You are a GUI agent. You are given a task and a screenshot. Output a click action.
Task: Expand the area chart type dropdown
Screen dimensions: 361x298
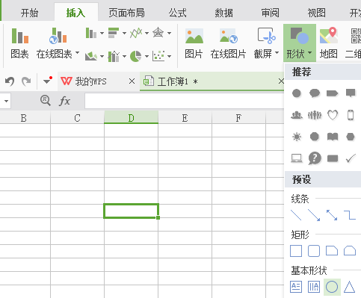(102, 56)
